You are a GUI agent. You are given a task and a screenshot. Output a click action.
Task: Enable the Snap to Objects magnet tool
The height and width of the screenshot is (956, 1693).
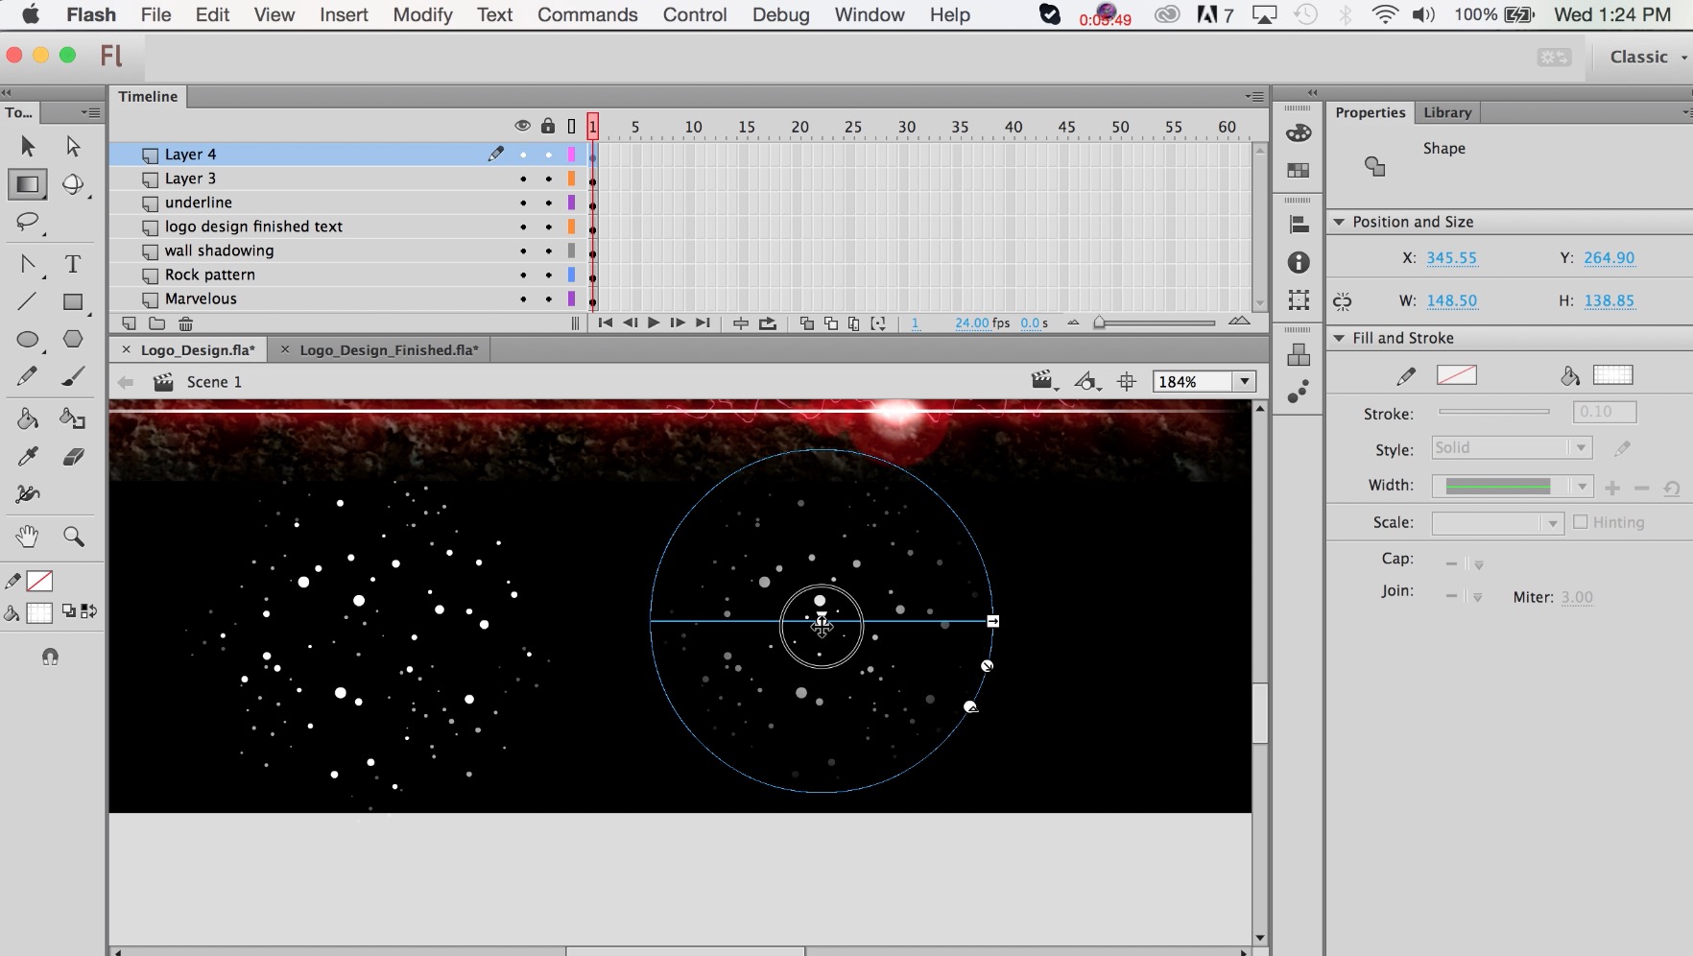pos(50,657)
